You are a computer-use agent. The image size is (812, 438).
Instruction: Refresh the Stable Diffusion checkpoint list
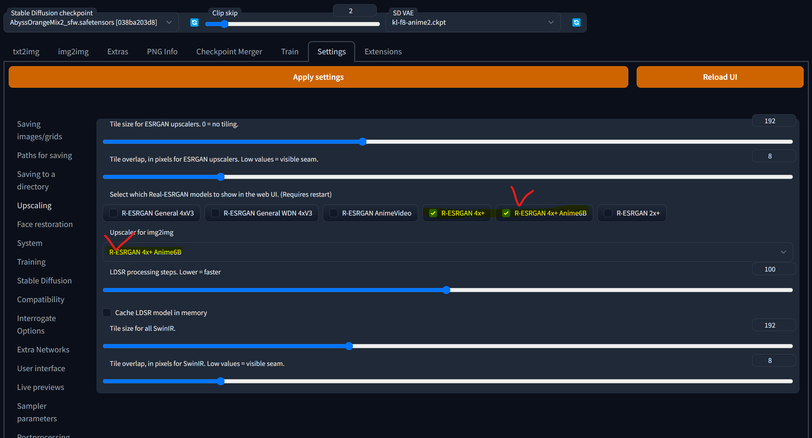194,23
